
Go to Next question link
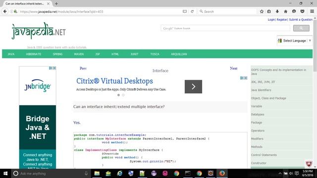(x=233, y=68)
